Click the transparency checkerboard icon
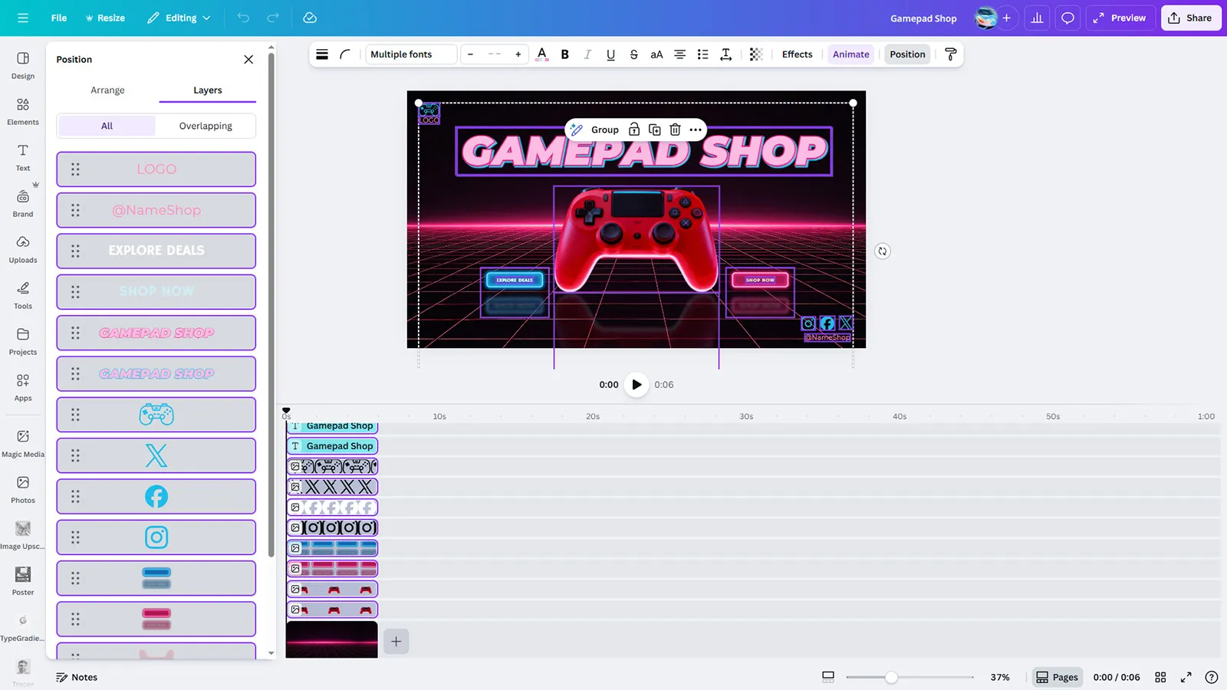Viewport: 1227px width, 690px height. pyautogui.click(x=756, y=54)
